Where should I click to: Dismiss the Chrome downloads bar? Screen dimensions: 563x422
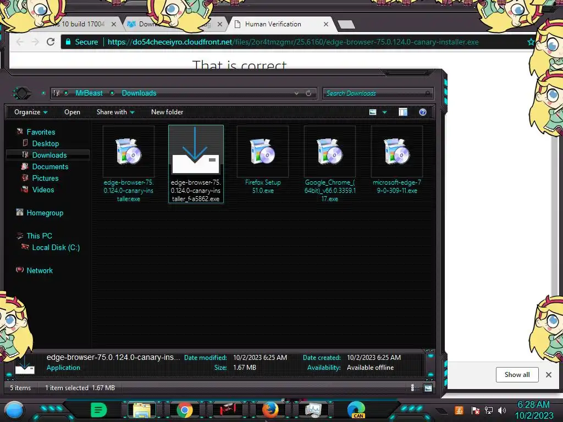[549, 375]
